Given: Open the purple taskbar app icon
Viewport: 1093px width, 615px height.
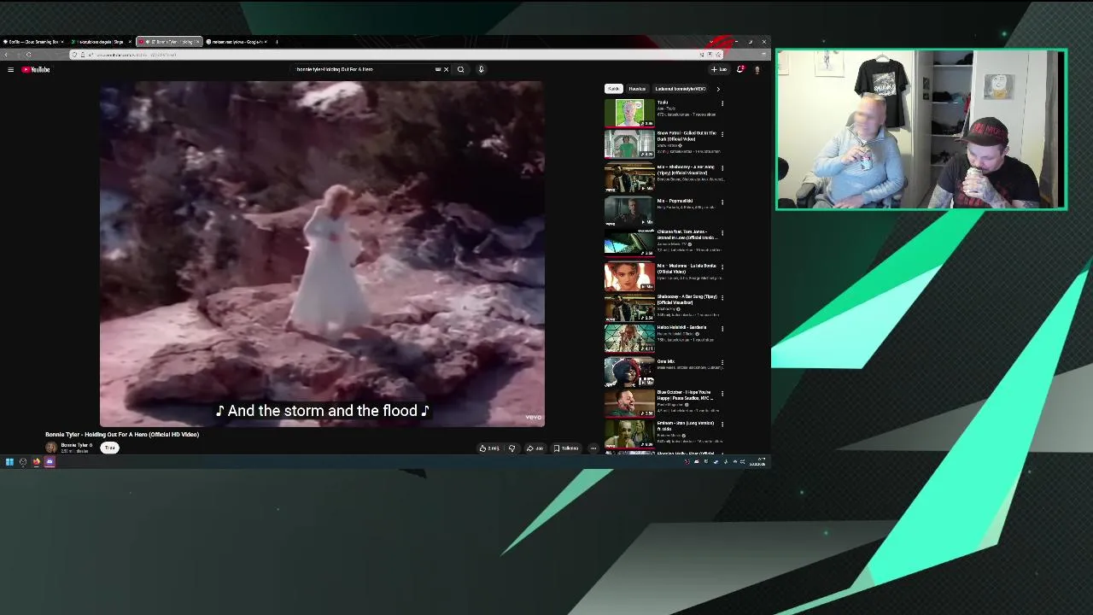Looking at the screenshot, I should (x=50, y=462).
